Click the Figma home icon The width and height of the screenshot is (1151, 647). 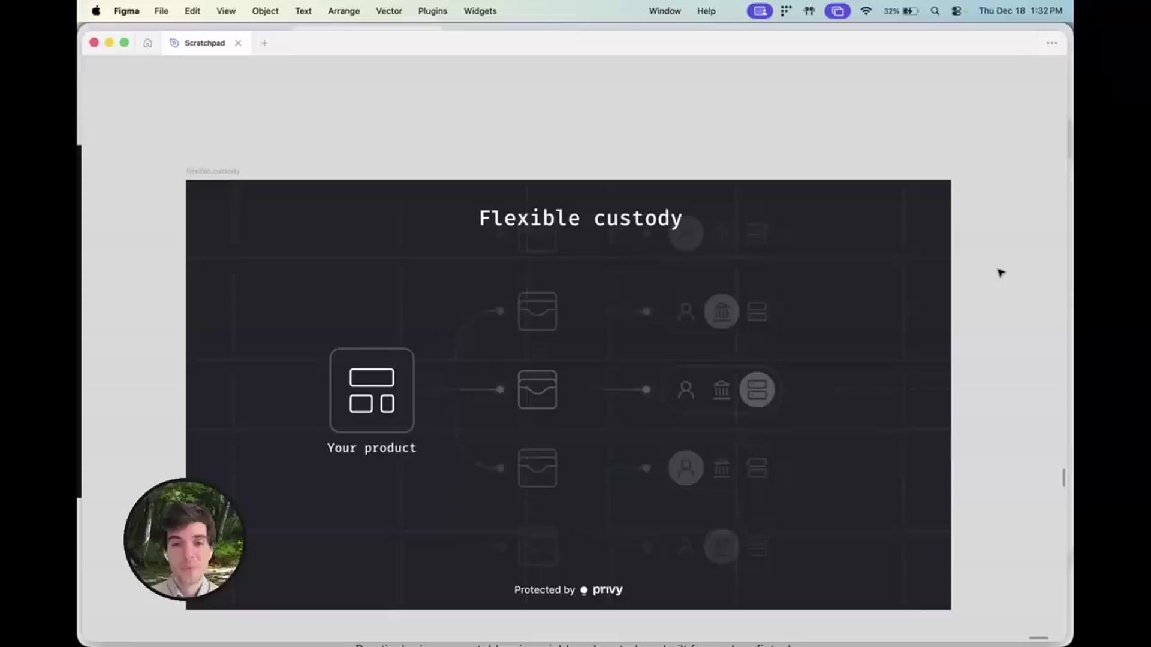tap(147, 43)
